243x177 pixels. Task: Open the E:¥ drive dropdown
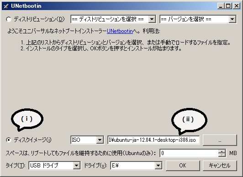point(137,166)
